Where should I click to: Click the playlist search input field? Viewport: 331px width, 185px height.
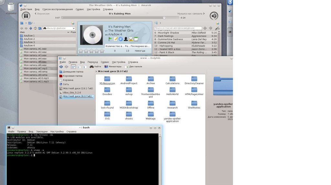(x=178, y=28)
